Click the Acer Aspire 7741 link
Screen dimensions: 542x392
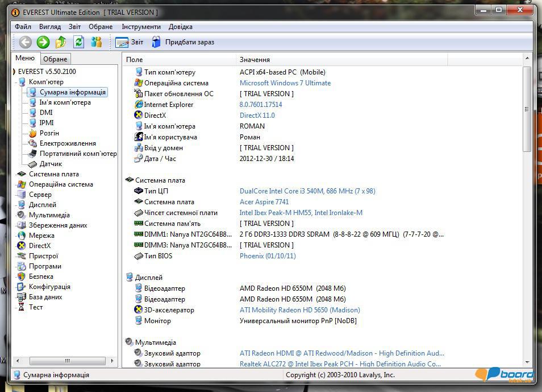[x=264, y=202]
